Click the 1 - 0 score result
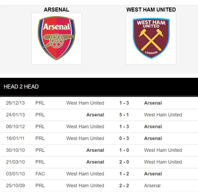The image size is (198, 195). 124,150
